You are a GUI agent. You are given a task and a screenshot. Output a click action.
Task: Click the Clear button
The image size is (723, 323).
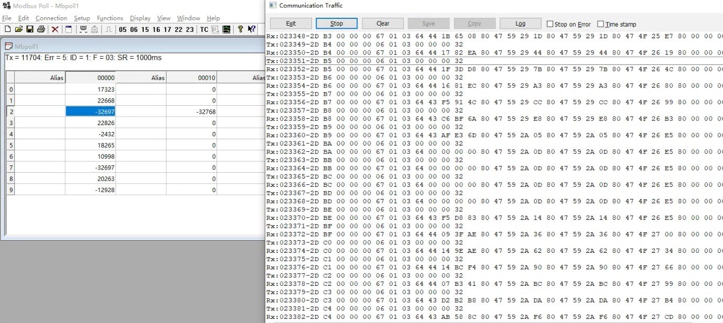pos(383,24)
